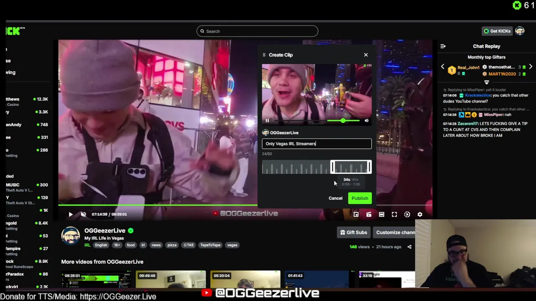
Task: Click the unselected clip timeline waveform area
Action: (x=296, y=167)
